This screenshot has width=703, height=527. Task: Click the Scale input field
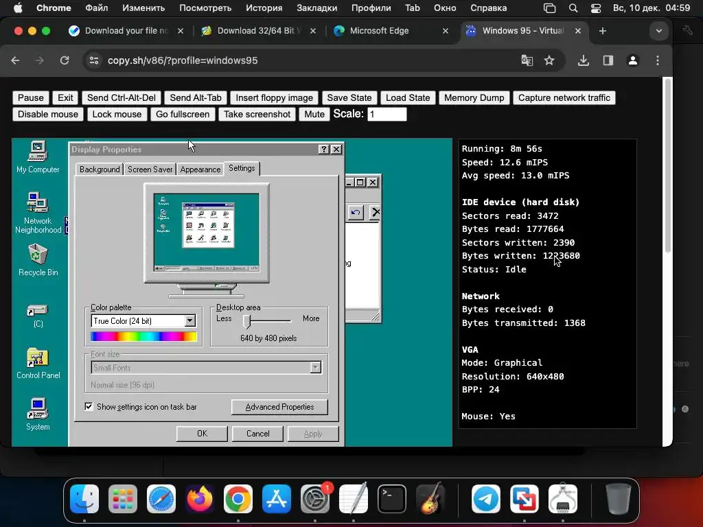point(387,115)
